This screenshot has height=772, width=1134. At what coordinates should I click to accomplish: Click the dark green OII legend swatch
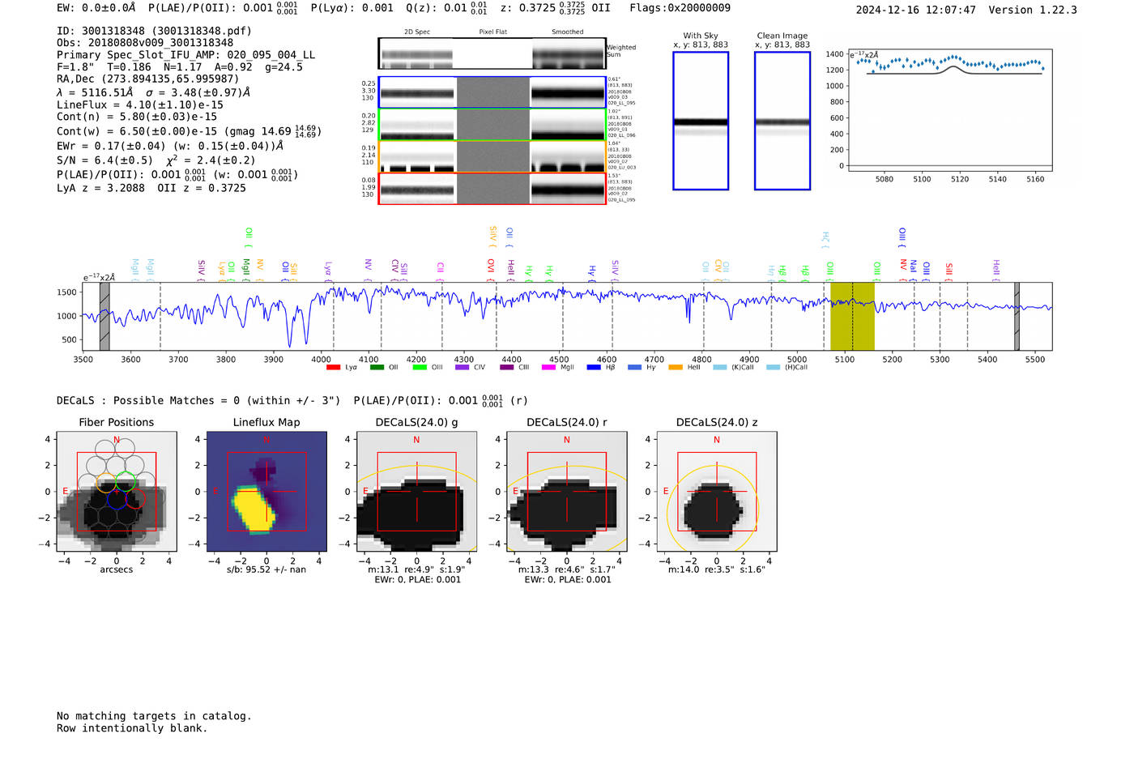(x=377, y=367)
